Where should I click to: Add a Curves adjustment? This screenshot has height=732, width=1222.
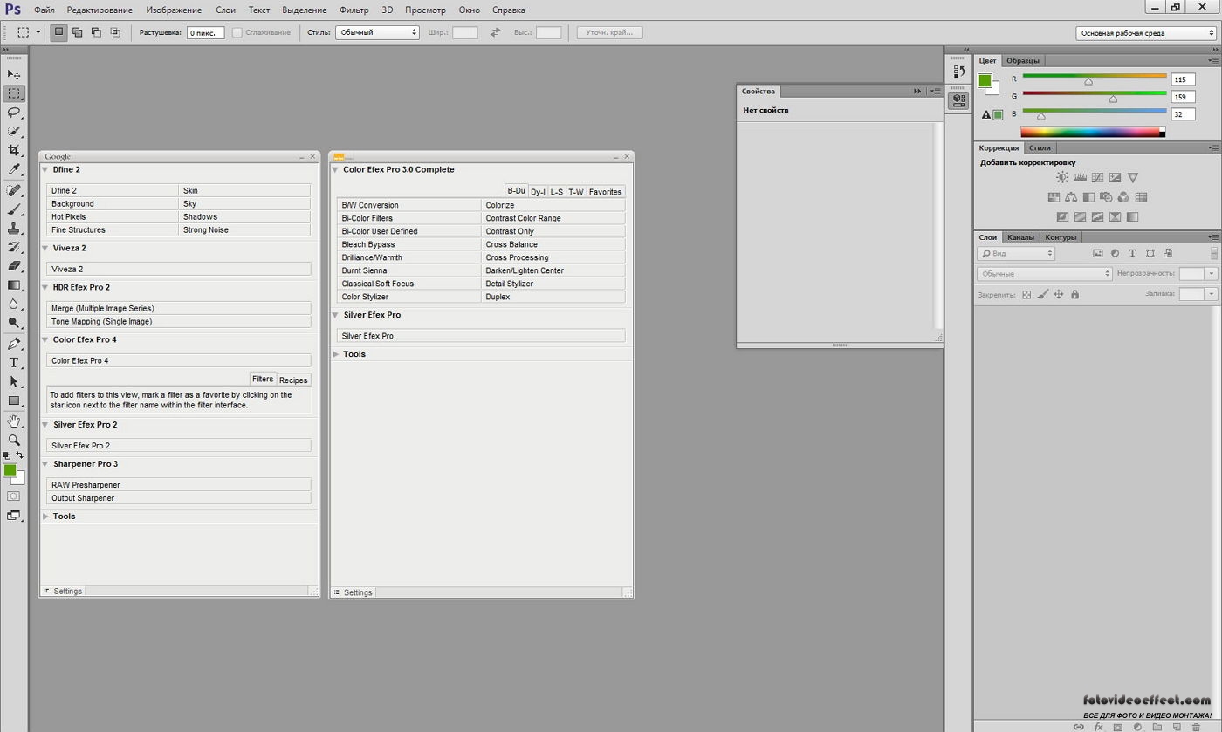click(x=1097, y=177)
